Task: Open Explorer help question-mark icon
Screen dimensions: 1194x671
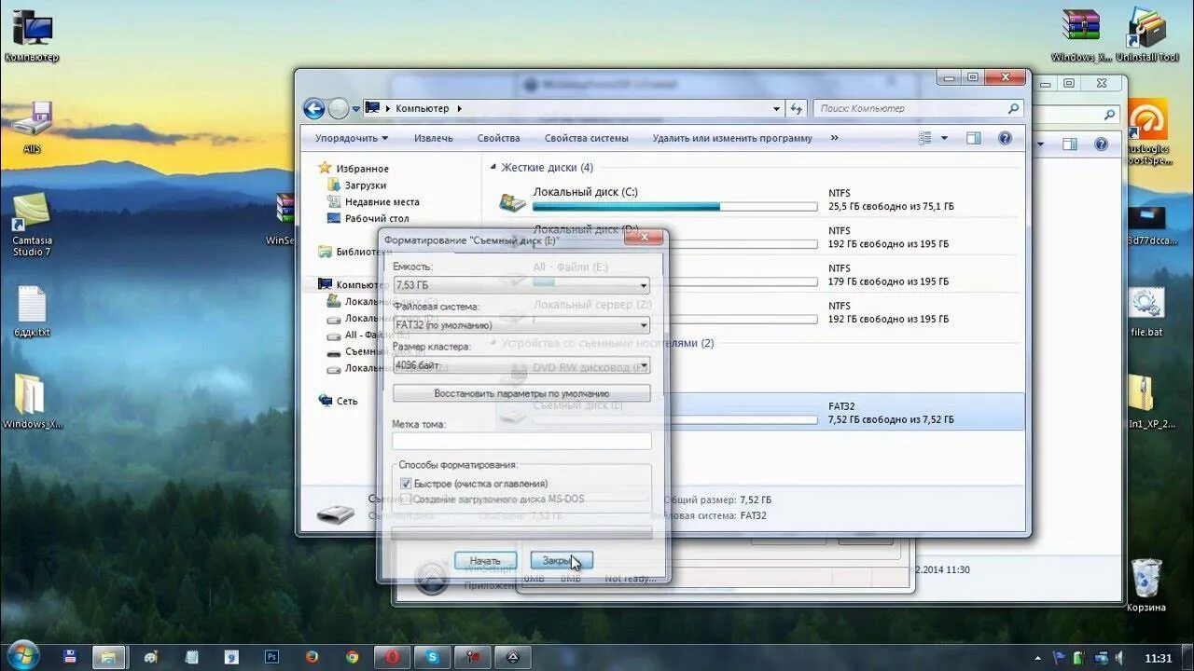Action: click(x=1005, y=138)
